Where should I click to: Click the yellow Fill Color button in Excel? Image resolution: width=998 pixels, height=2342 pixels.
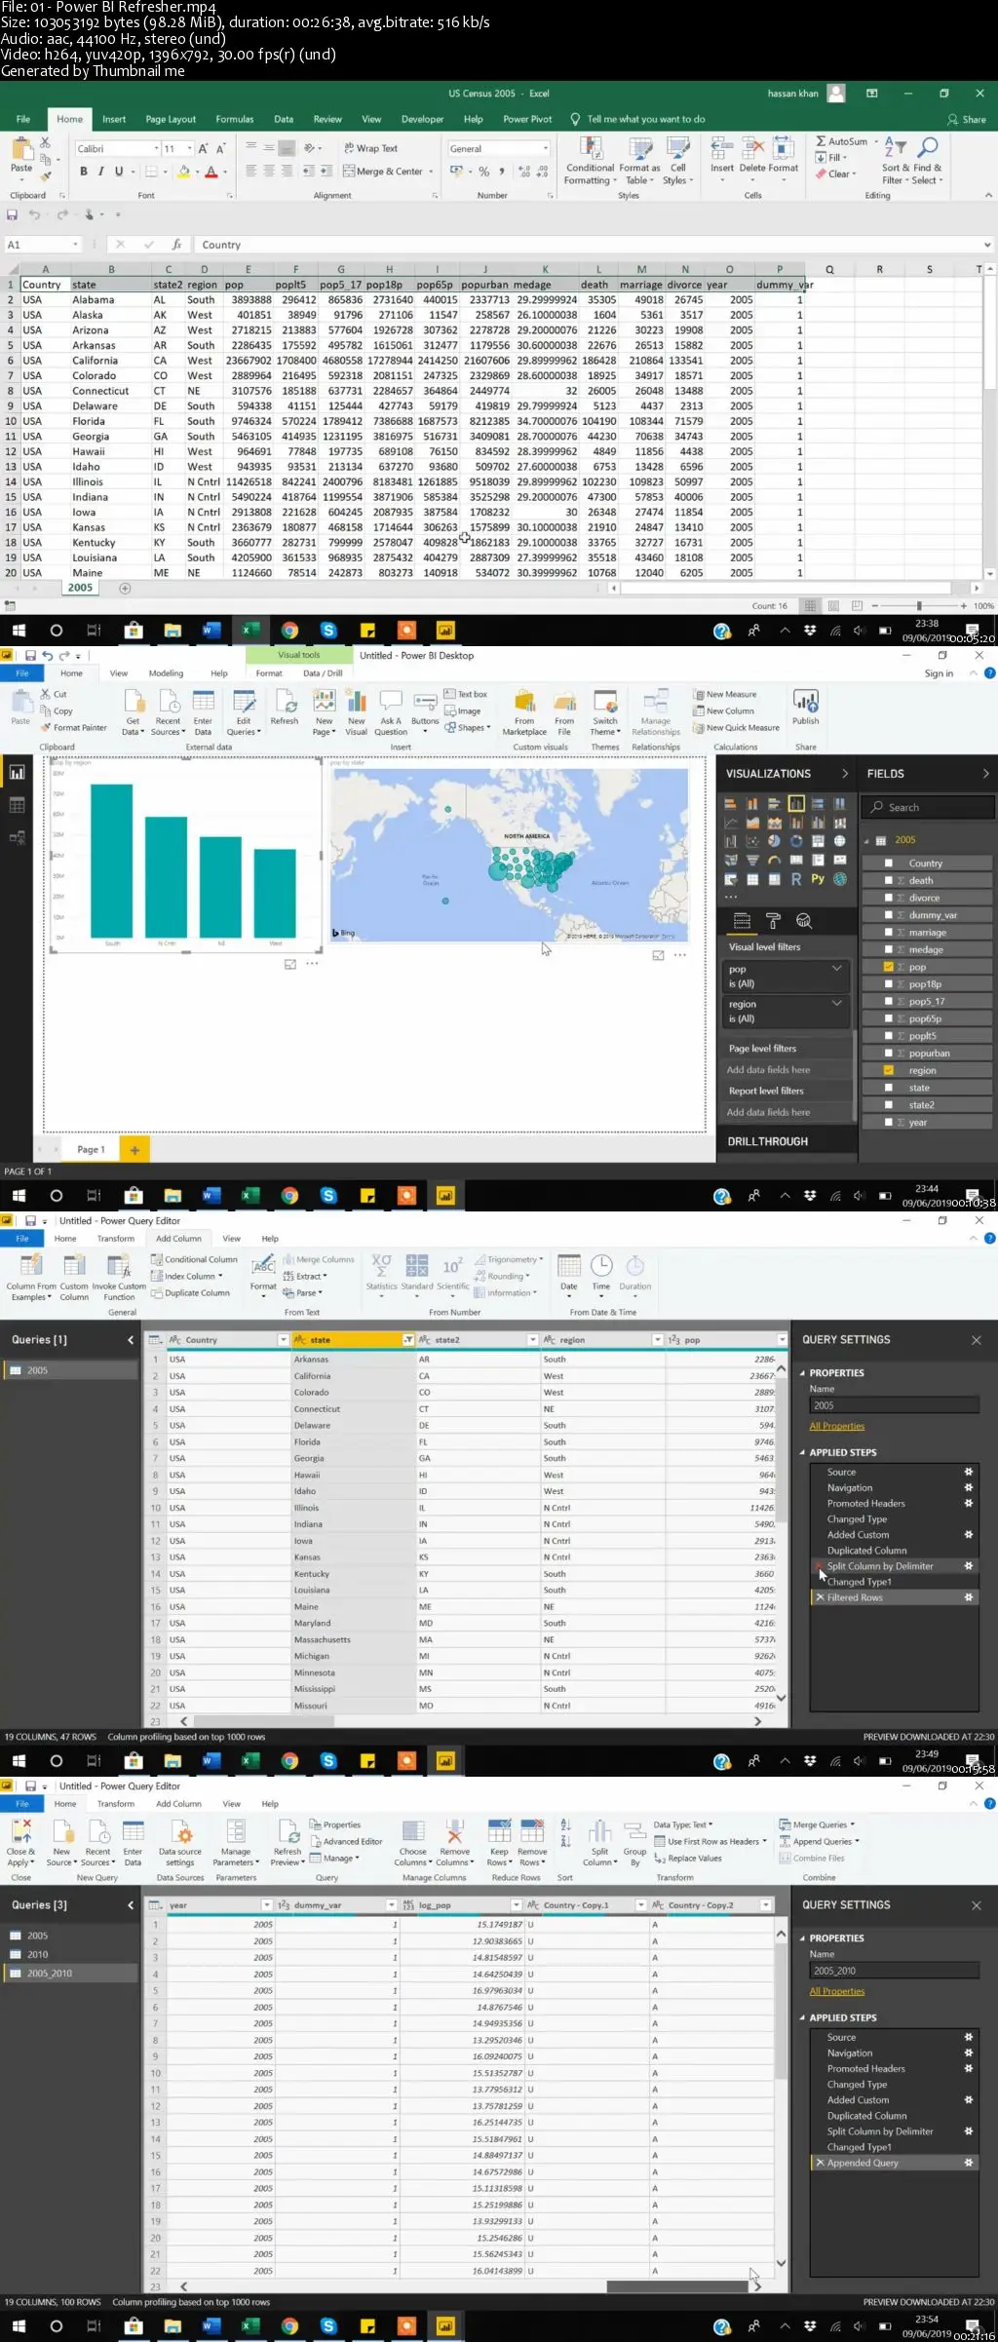pyautogui.click(x=184, y=172)
